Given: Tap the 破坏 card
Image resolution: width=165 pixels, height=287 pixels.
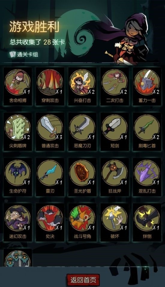Looking at the screenshot, I should [x=115, y=222].
